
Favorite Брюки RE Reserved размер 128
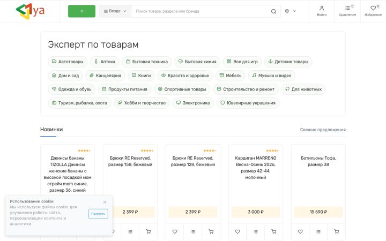point(175,231)
